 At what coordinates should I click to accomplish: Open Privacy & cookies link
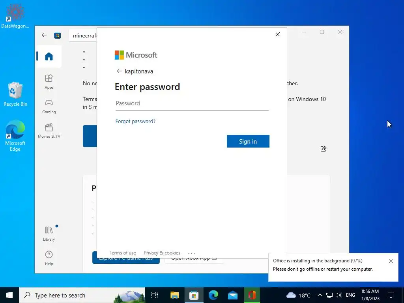coord(162,253)
